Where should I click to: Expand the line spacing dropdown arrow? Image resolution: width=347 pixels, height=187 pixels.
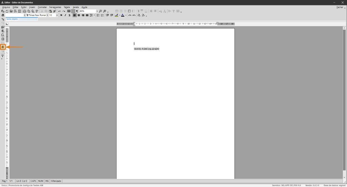(x=94, y=15)
